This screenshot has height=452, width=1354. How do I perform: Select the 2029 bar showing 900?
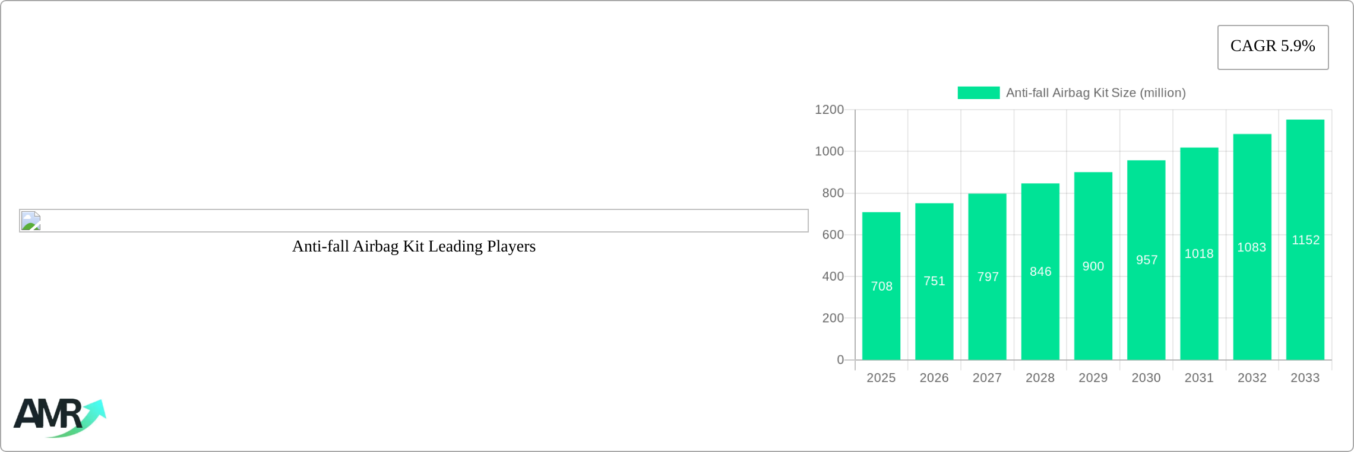pyautogui.click(x=1093, y=266)
